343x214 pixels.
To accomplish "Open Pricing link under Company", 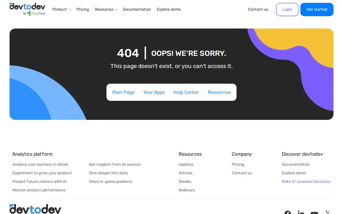I will [238, 164].
